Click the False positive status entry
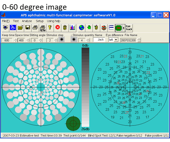The image size is (170, 142). pyautogui.click(x=157, y=135)
